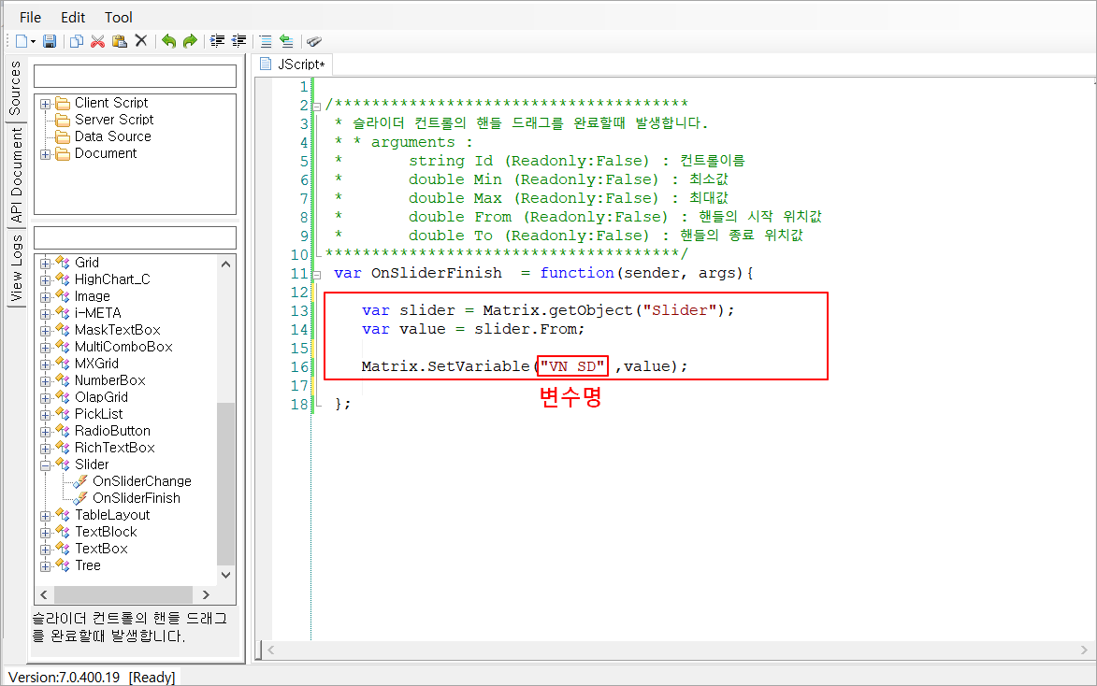Increase indent with the indent icon
The image size is (1097, 686).
pyautogui.click(x=218, y=41)
